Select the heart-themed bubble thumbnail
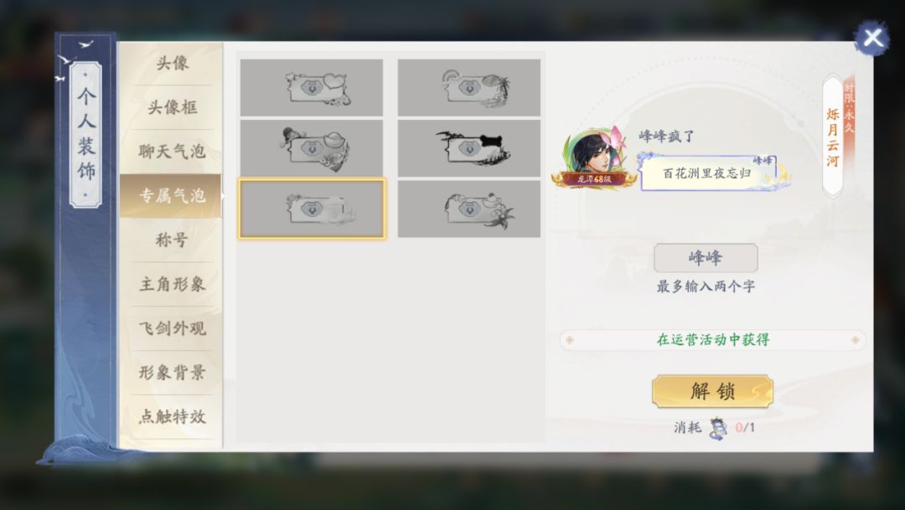905x510 pixels. tap(311, 87)
